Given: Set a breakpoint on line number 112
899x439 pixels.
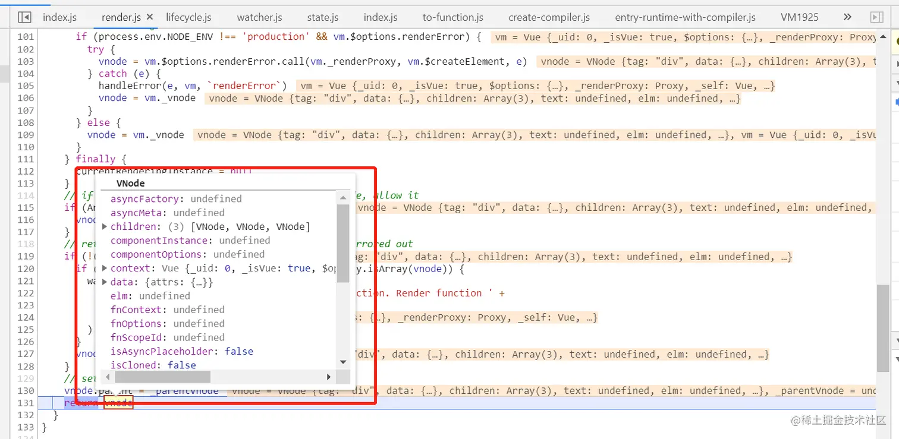Looking at the screenshot, I should pyautogui.click(x=26, y=171).
